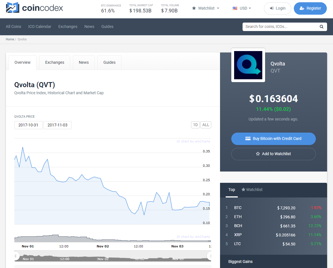Viewport: 333px width, 268px height.
Task: Click Add to Watchlist button
Action: click(x=273, y=154)
